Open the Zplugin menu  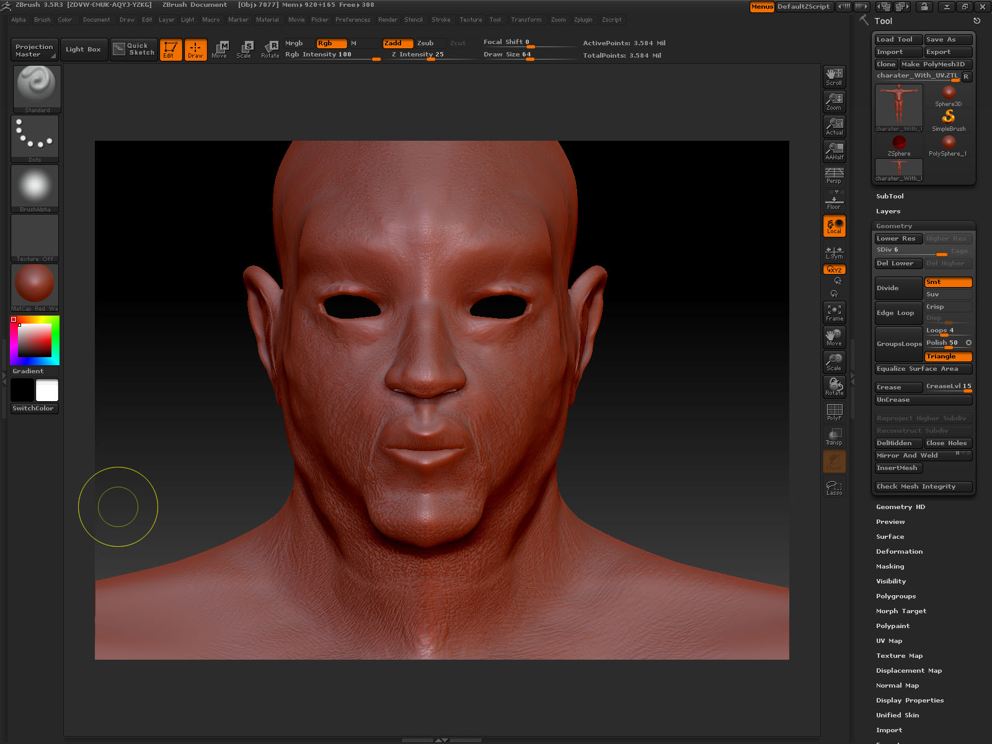coord(583,20)
